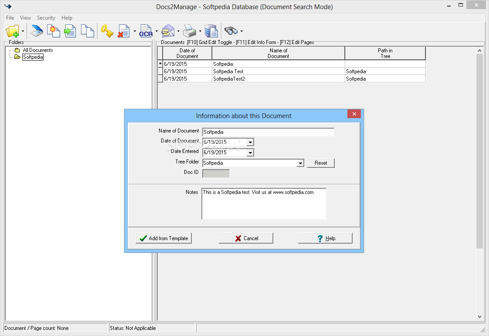Open the dropdown arrow beside new folder icon
The width and height of the screenshot is (489, 336).
point(23,31)
